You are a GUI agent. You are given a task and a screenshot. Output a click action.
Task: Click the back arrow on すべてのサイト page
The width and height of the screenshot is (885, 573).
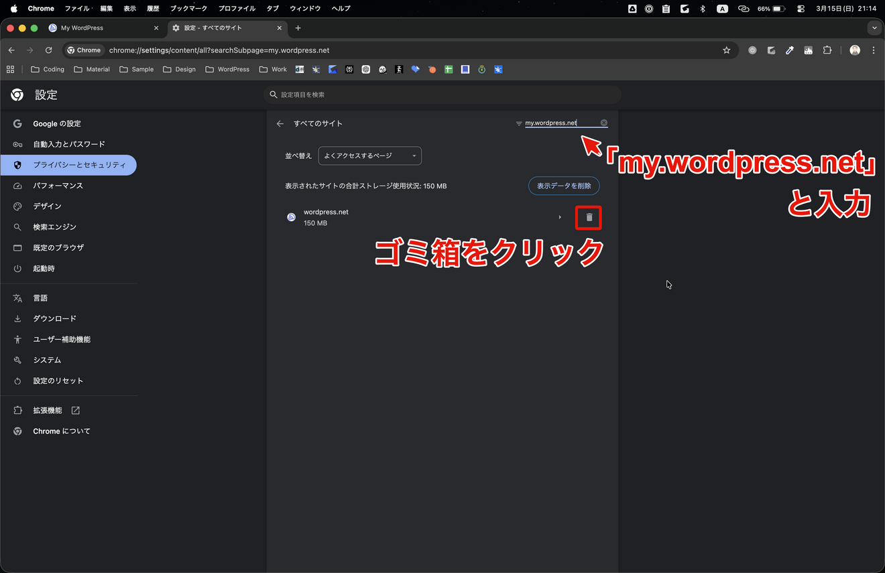280,123
